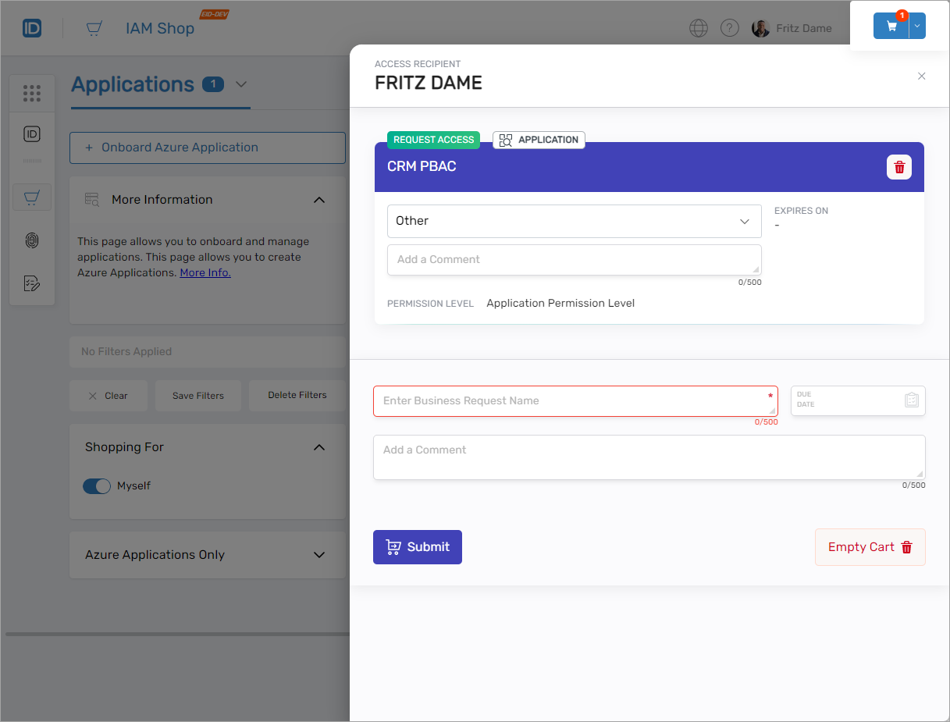Click the Empty Cart button
Image resolution: width=950 pixels, height=722 pixels.
tap(870, 547)
